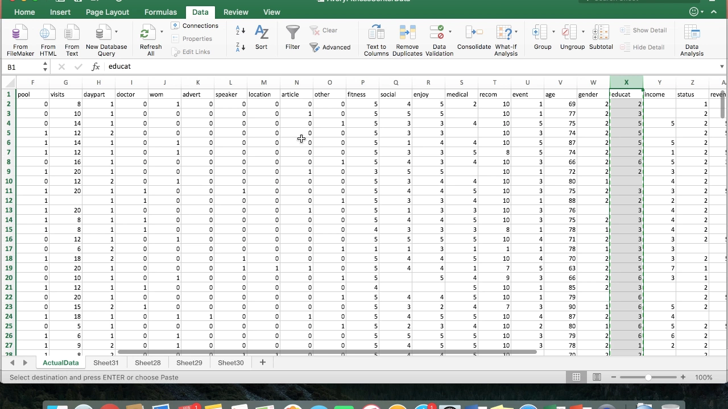Click the insert function fx button
728x409 pixels.
coord(96,67)
